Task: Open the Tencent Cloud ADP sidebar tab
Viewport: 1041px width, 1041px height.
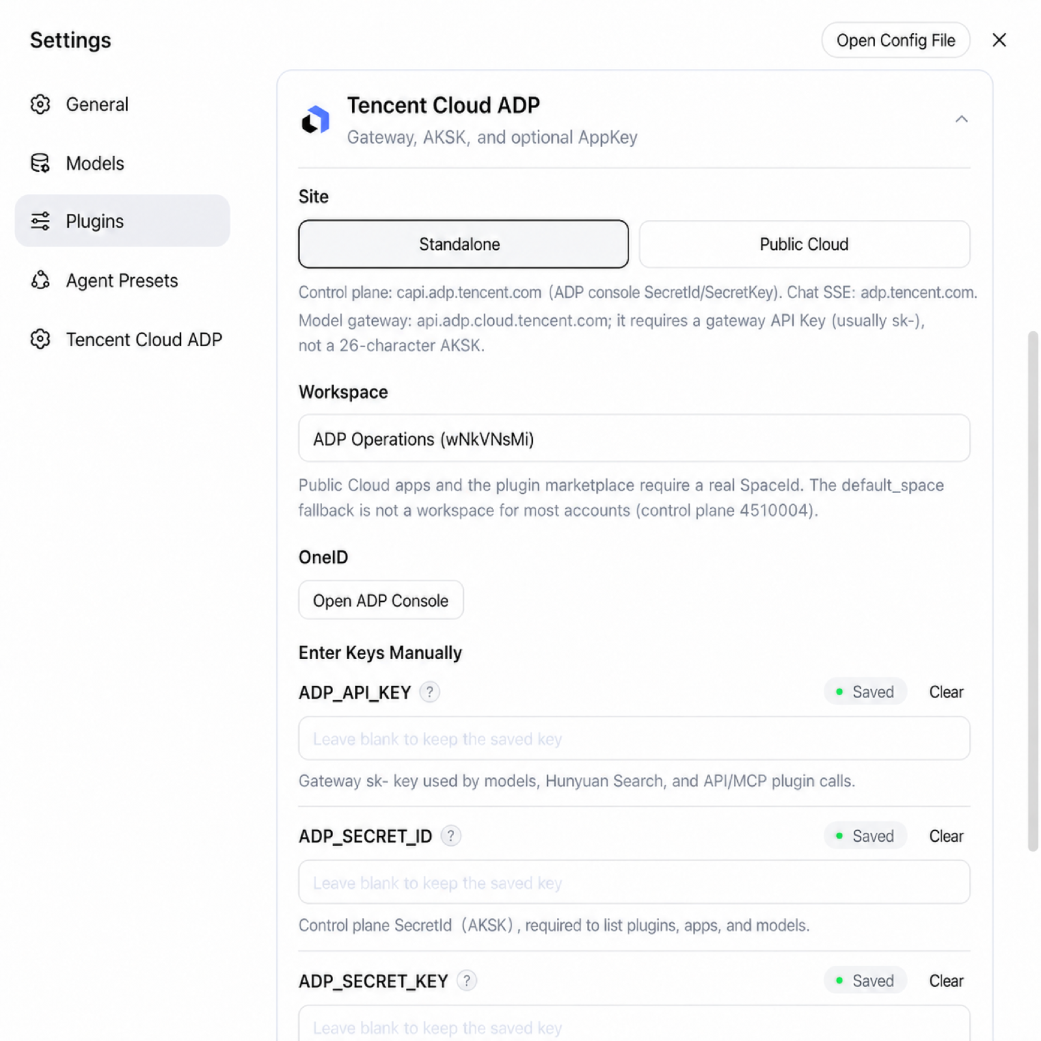Action: click(122, 339)
